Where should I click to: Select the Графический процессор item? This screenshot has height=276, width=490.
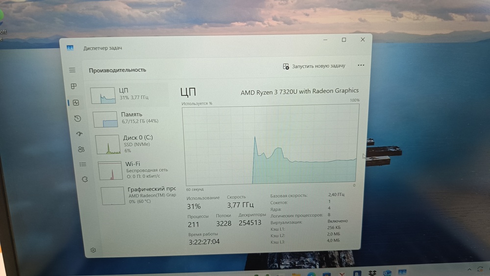point(139,195)
